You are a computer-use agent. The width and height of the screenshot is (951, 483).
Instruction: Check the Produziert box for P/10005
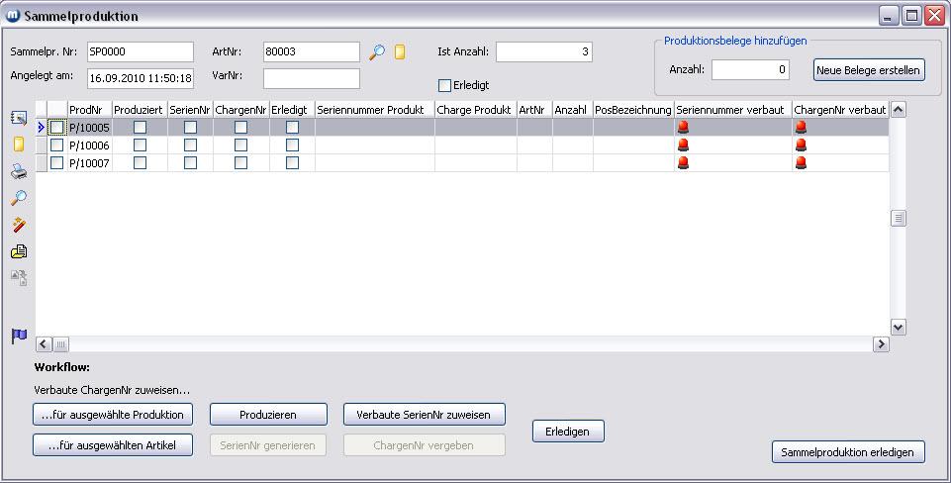pos(140,127)
